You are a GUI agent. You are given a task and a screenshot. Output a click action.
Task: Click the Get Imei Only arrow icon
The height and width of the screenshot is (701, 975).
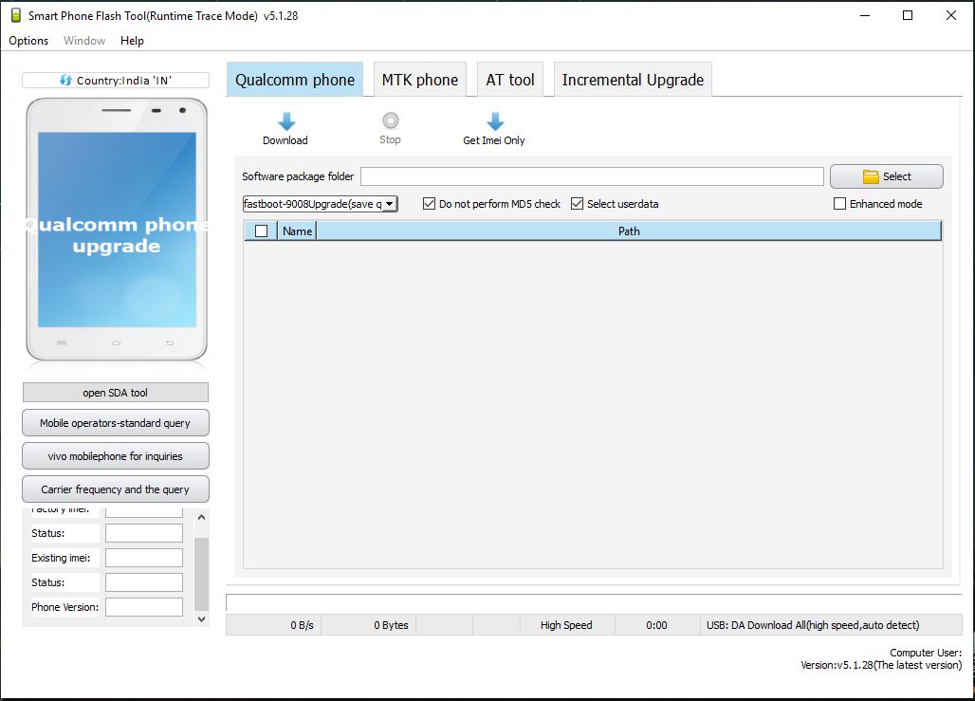pos(494,121)
